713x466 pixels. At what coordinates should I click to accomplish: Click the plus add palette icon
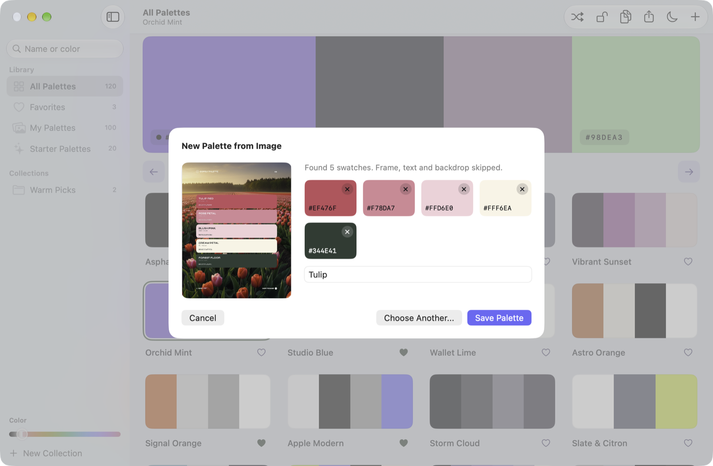(695, 17)
